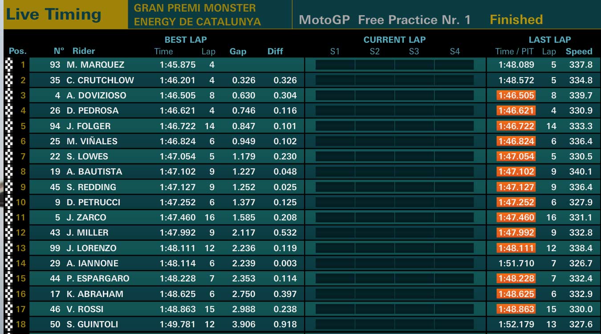
Task: Click the checkered flag icon beside position 14
Action: pyautogui.click(x=8, y=263)
